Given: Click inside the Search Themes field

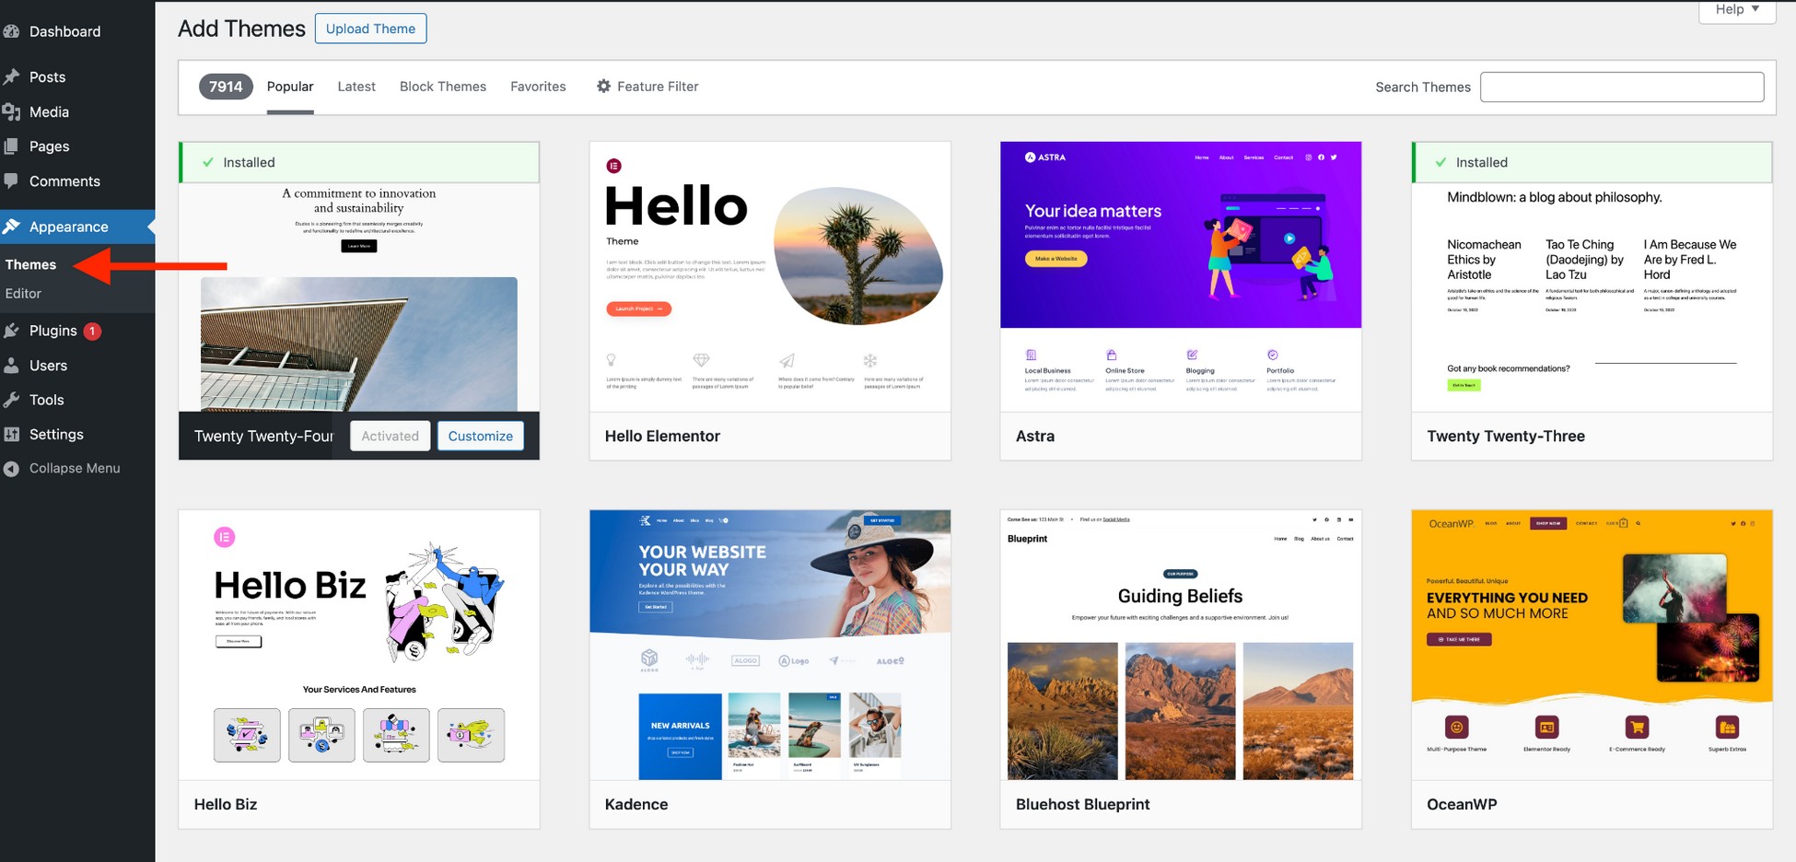Looking at the screenshot, I should coord(1621,87).
